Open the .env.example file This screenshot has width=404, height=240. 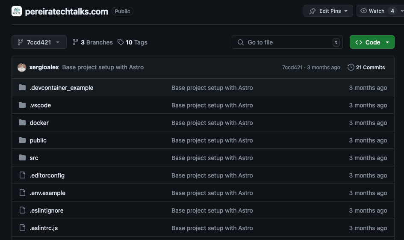point(47,193)
